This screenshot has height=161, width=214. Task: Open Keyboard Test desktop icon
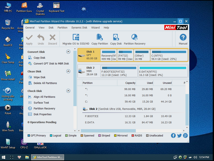click(57, 7)
